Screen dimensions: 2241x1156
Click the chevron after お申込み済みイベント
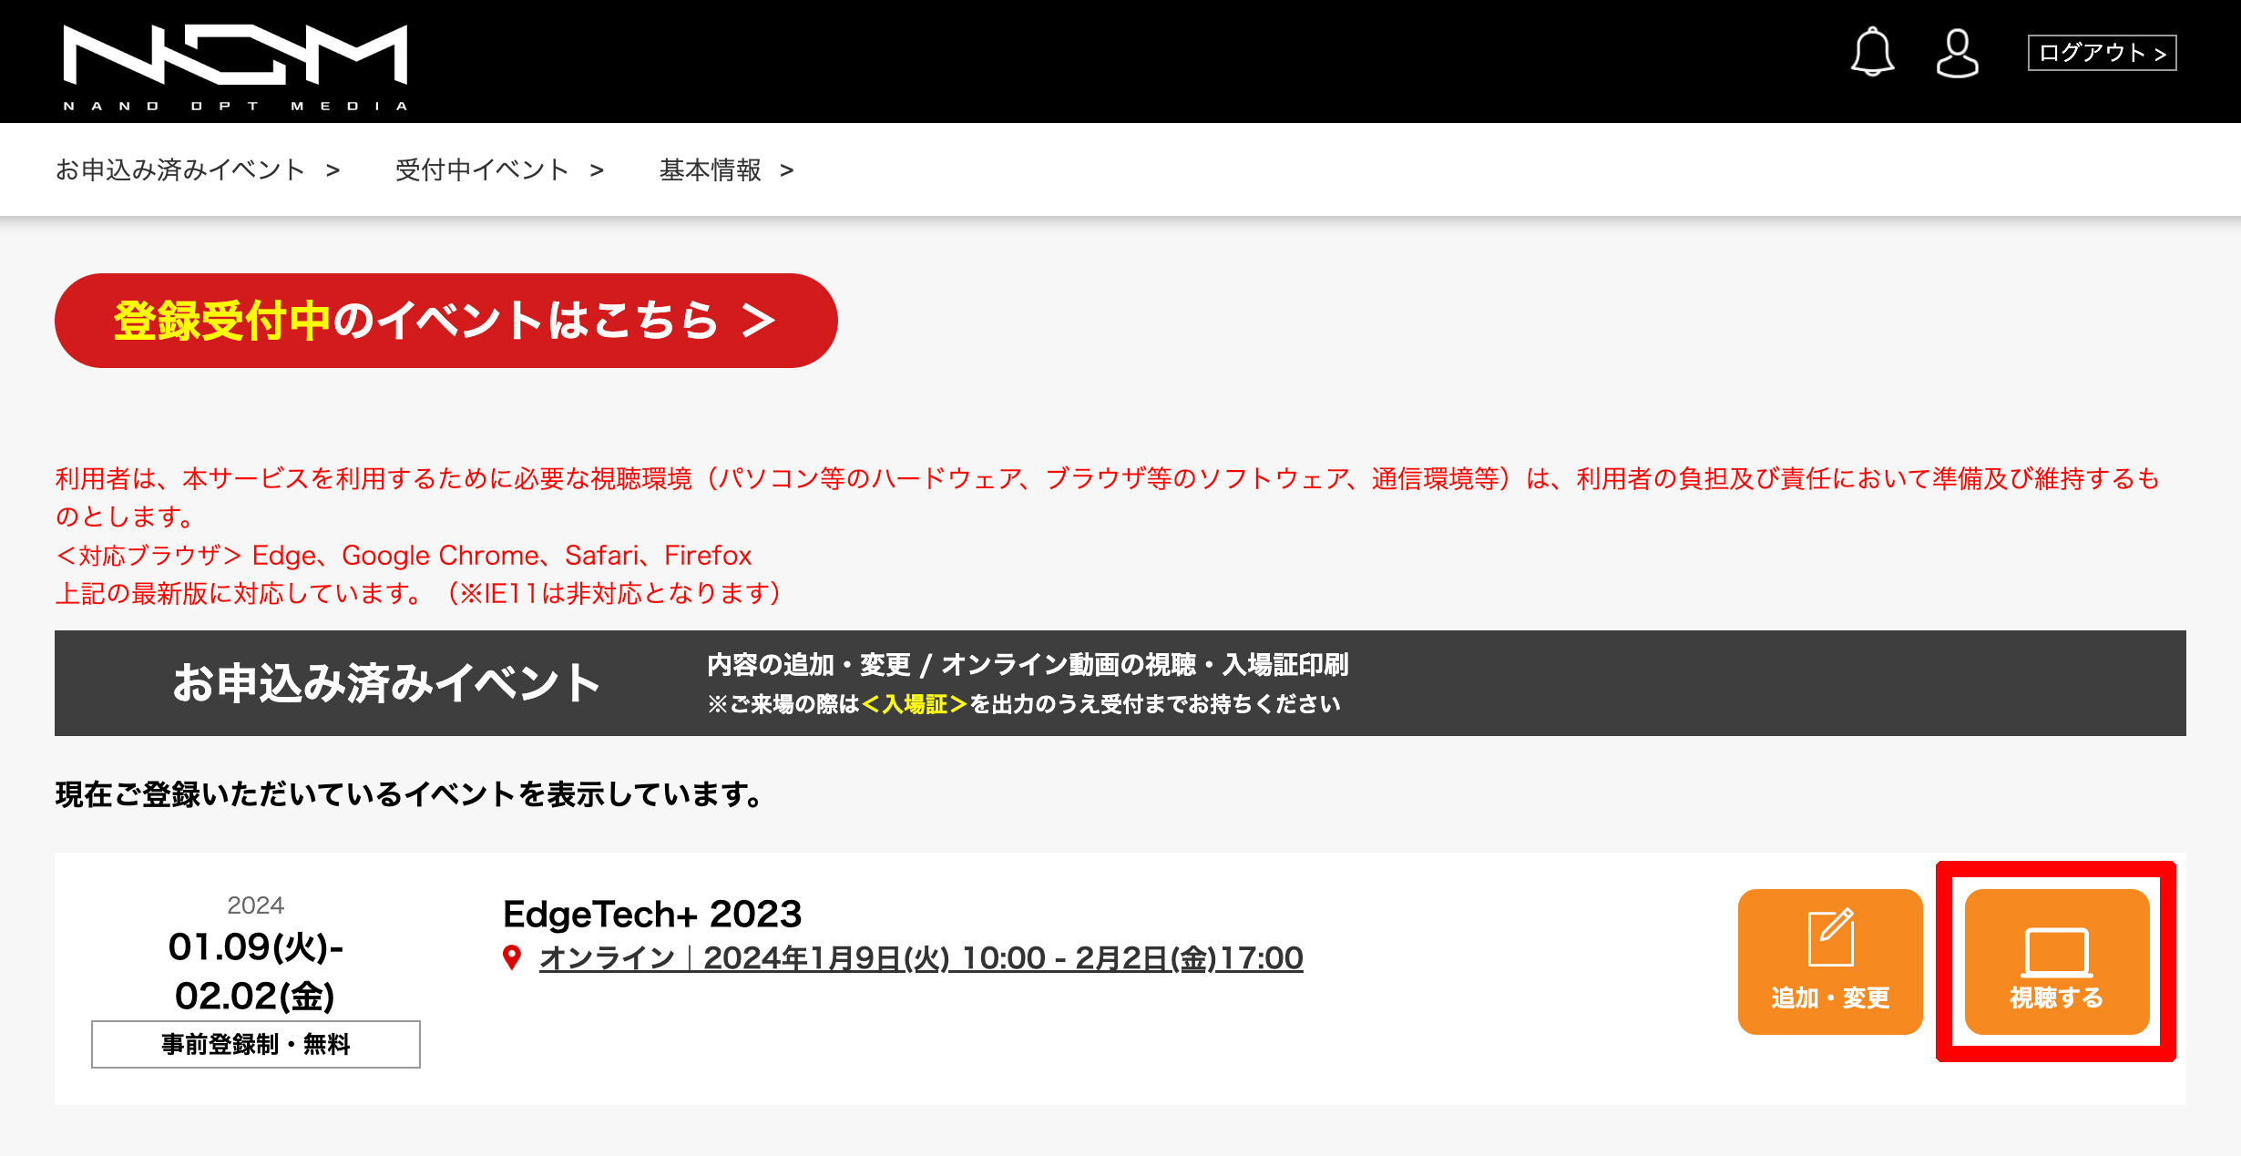[333, 170]
